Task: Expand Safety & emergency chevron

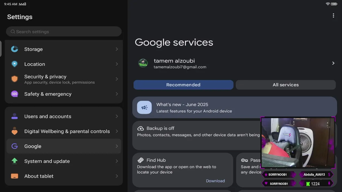Action: pos(117,94)
